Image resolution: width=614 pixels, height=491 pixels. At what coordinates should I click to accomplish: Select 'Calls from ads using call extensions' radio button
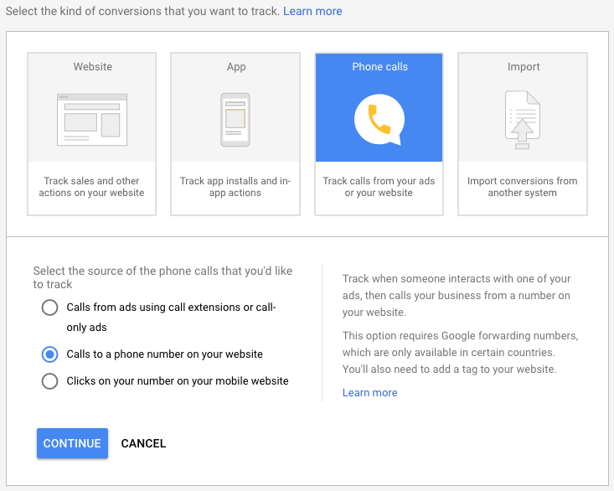[50, 308]
